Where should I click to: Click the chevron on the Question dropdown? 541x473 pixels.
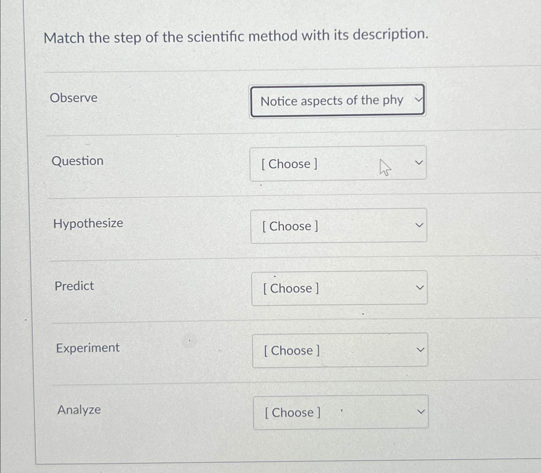tap(420, 162)
